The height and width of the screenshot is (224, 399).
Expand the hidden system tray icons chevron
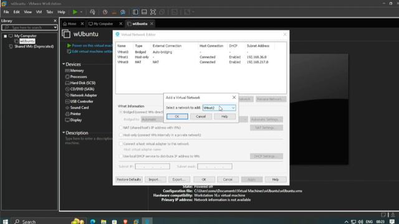347,222
